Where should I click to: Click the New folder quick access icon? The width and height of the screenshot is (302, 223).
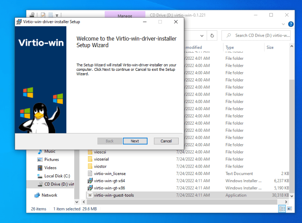coord(51,15)
